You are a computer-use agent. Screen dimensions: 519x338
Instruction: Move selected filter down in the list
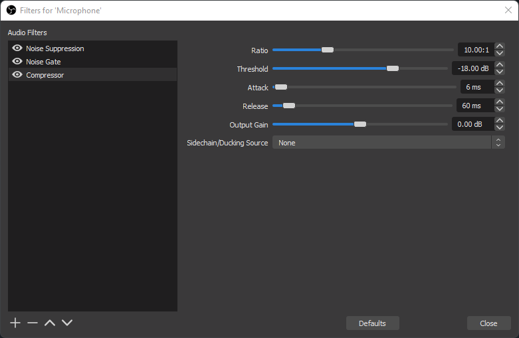point(67,323)
